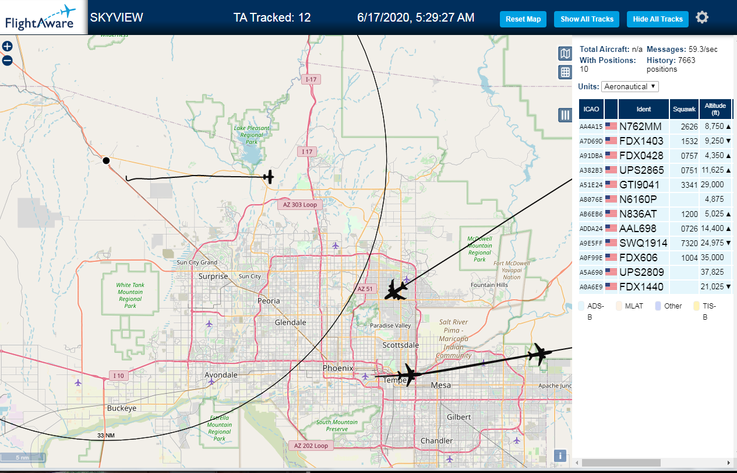Viewport: 737px width, 473px height.
Task: Toggle the sidebar columns icon
Action: coord(565,115)
